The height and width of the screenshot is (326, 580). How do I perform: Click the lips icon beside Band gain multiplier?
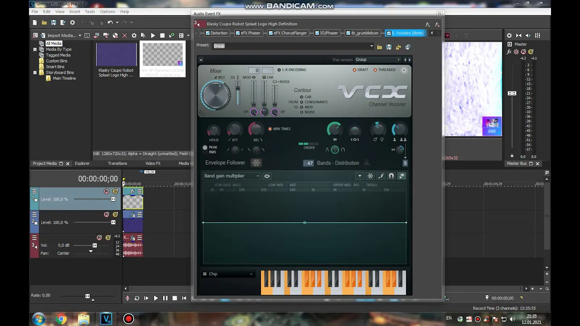coord(267,176)
